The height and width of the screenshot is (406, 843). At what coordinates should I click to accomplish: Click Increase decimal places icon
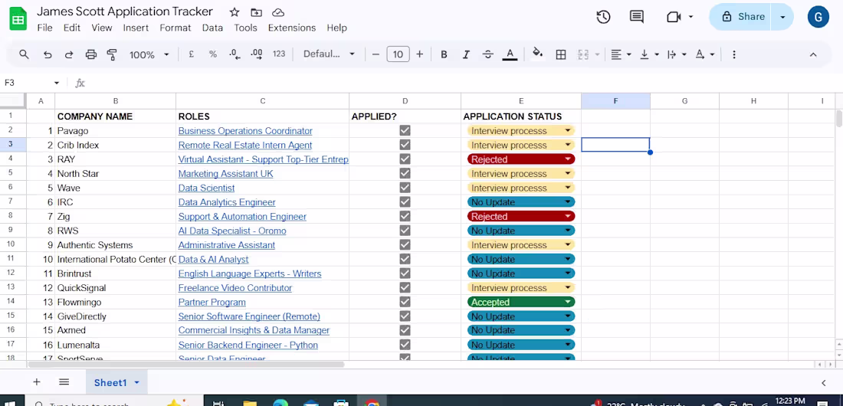tap(257, 54)
